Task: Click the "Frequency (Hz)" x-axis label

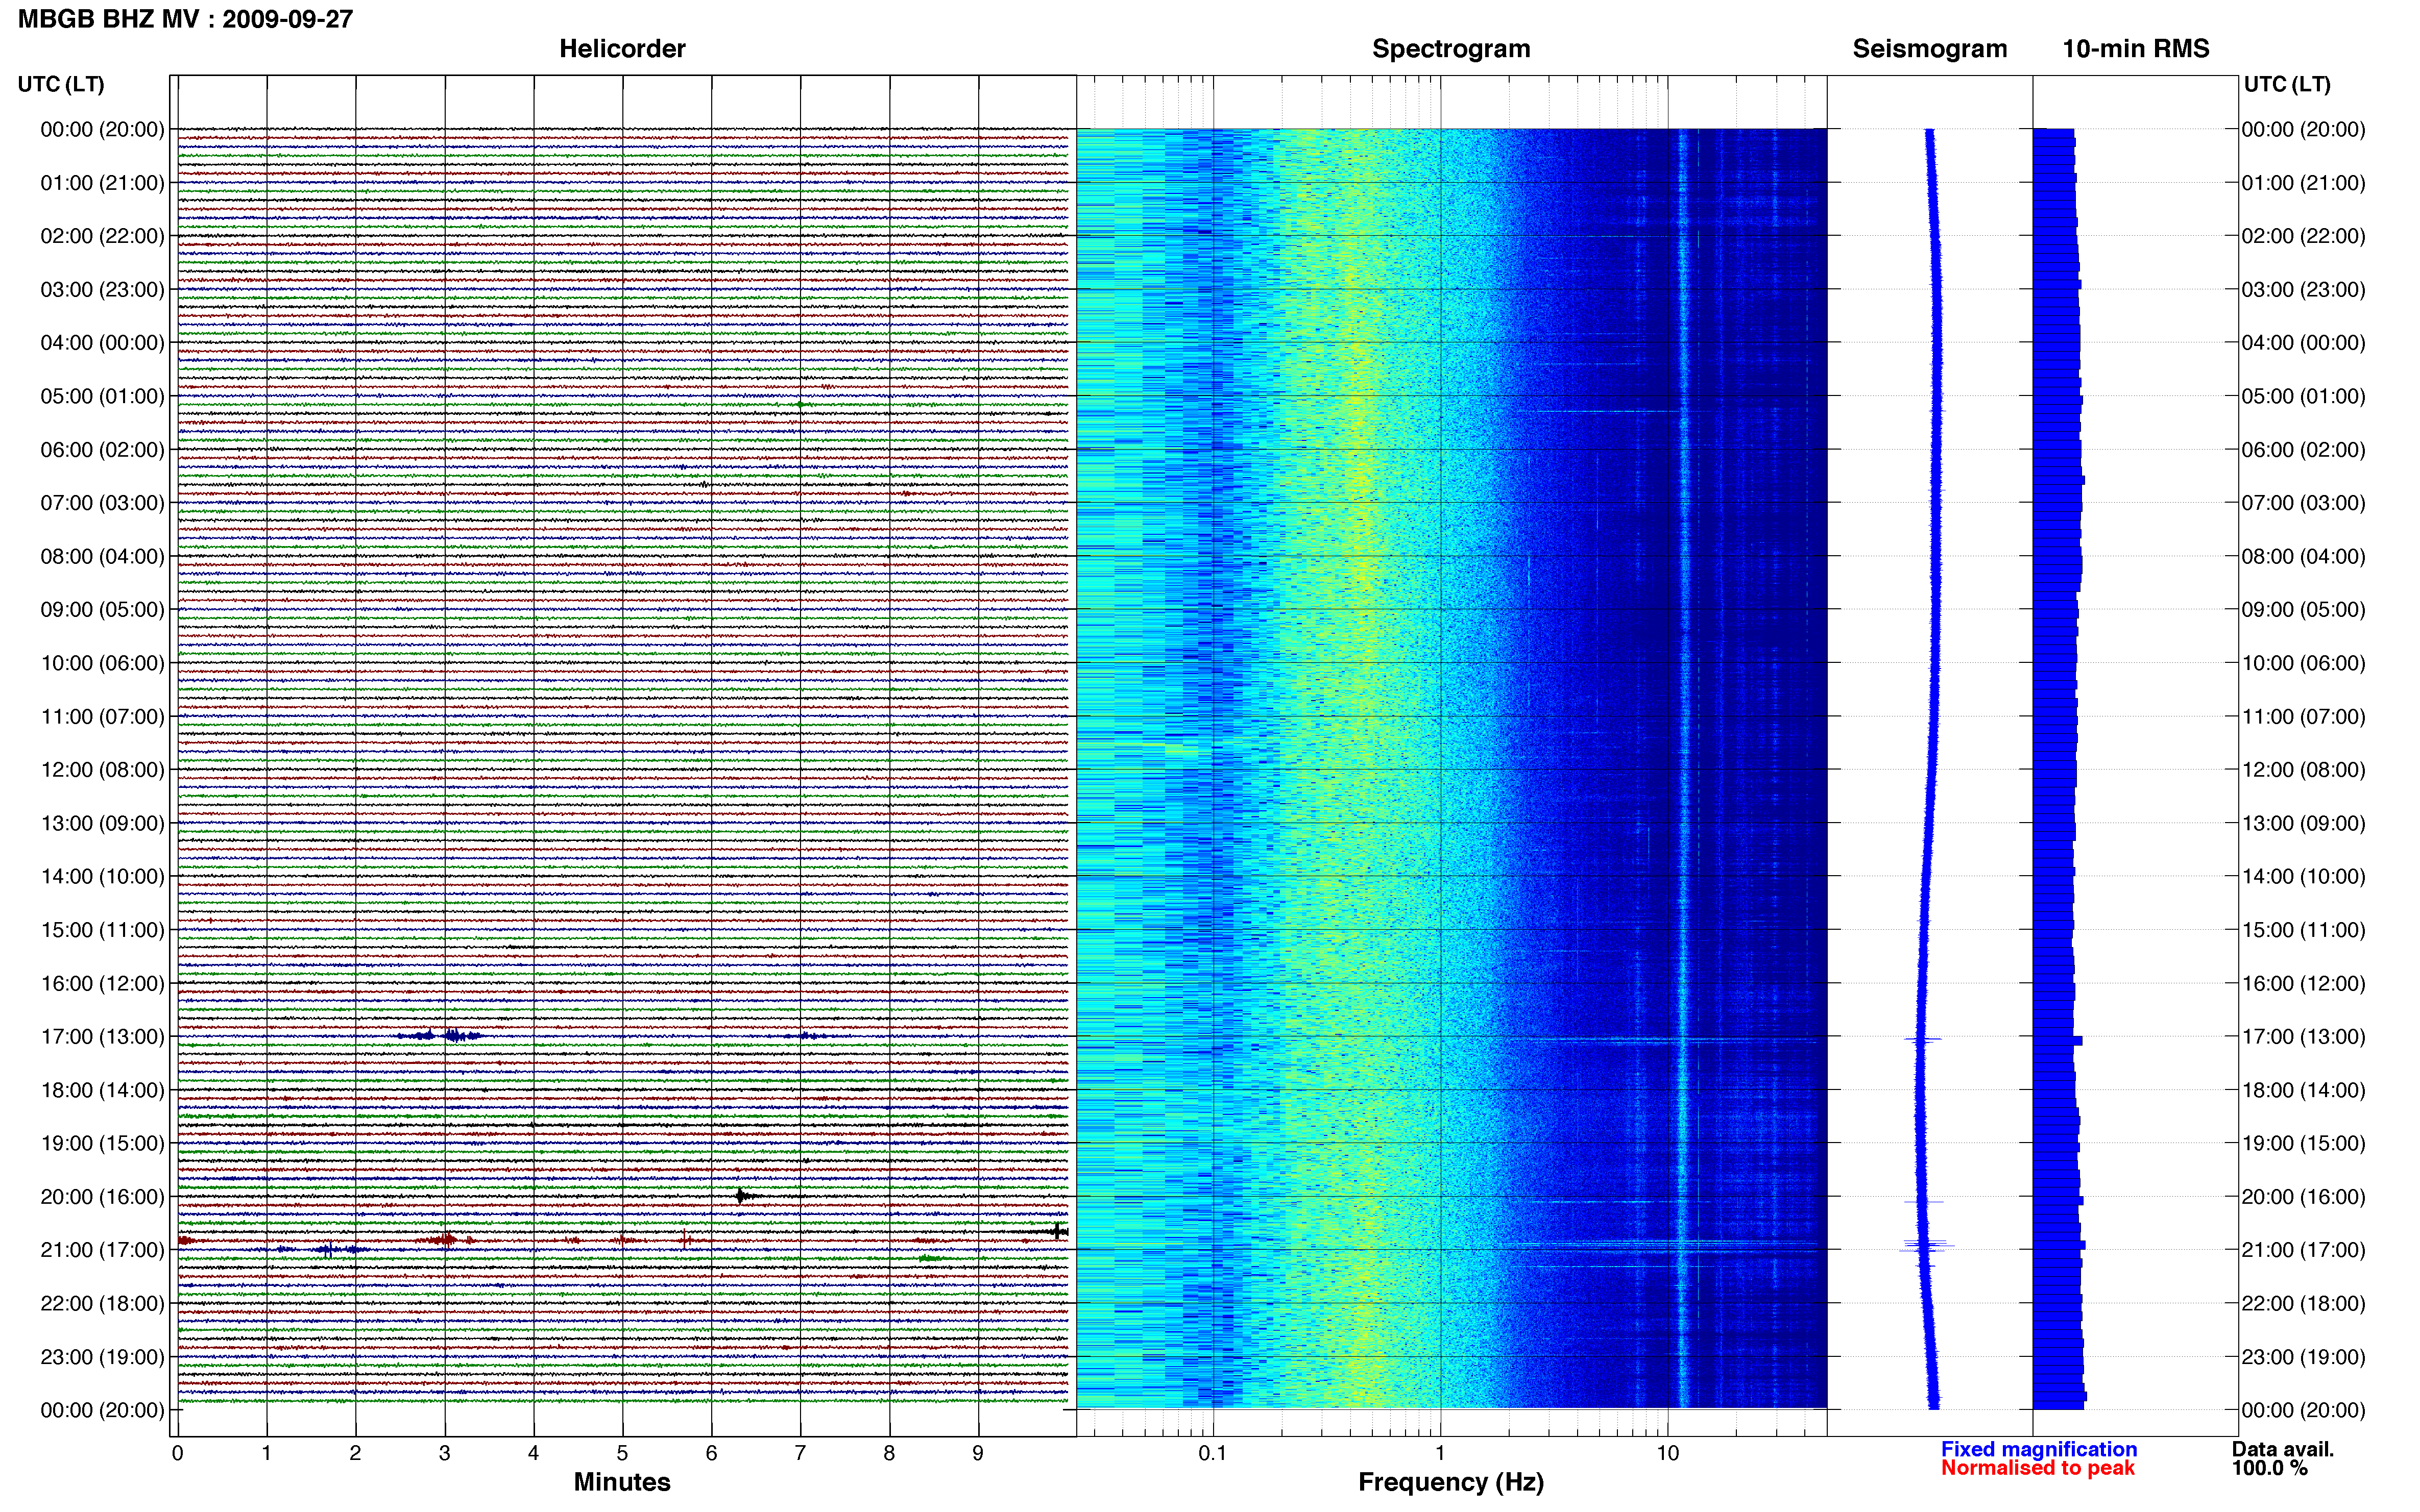Action: point(1450,1482)
